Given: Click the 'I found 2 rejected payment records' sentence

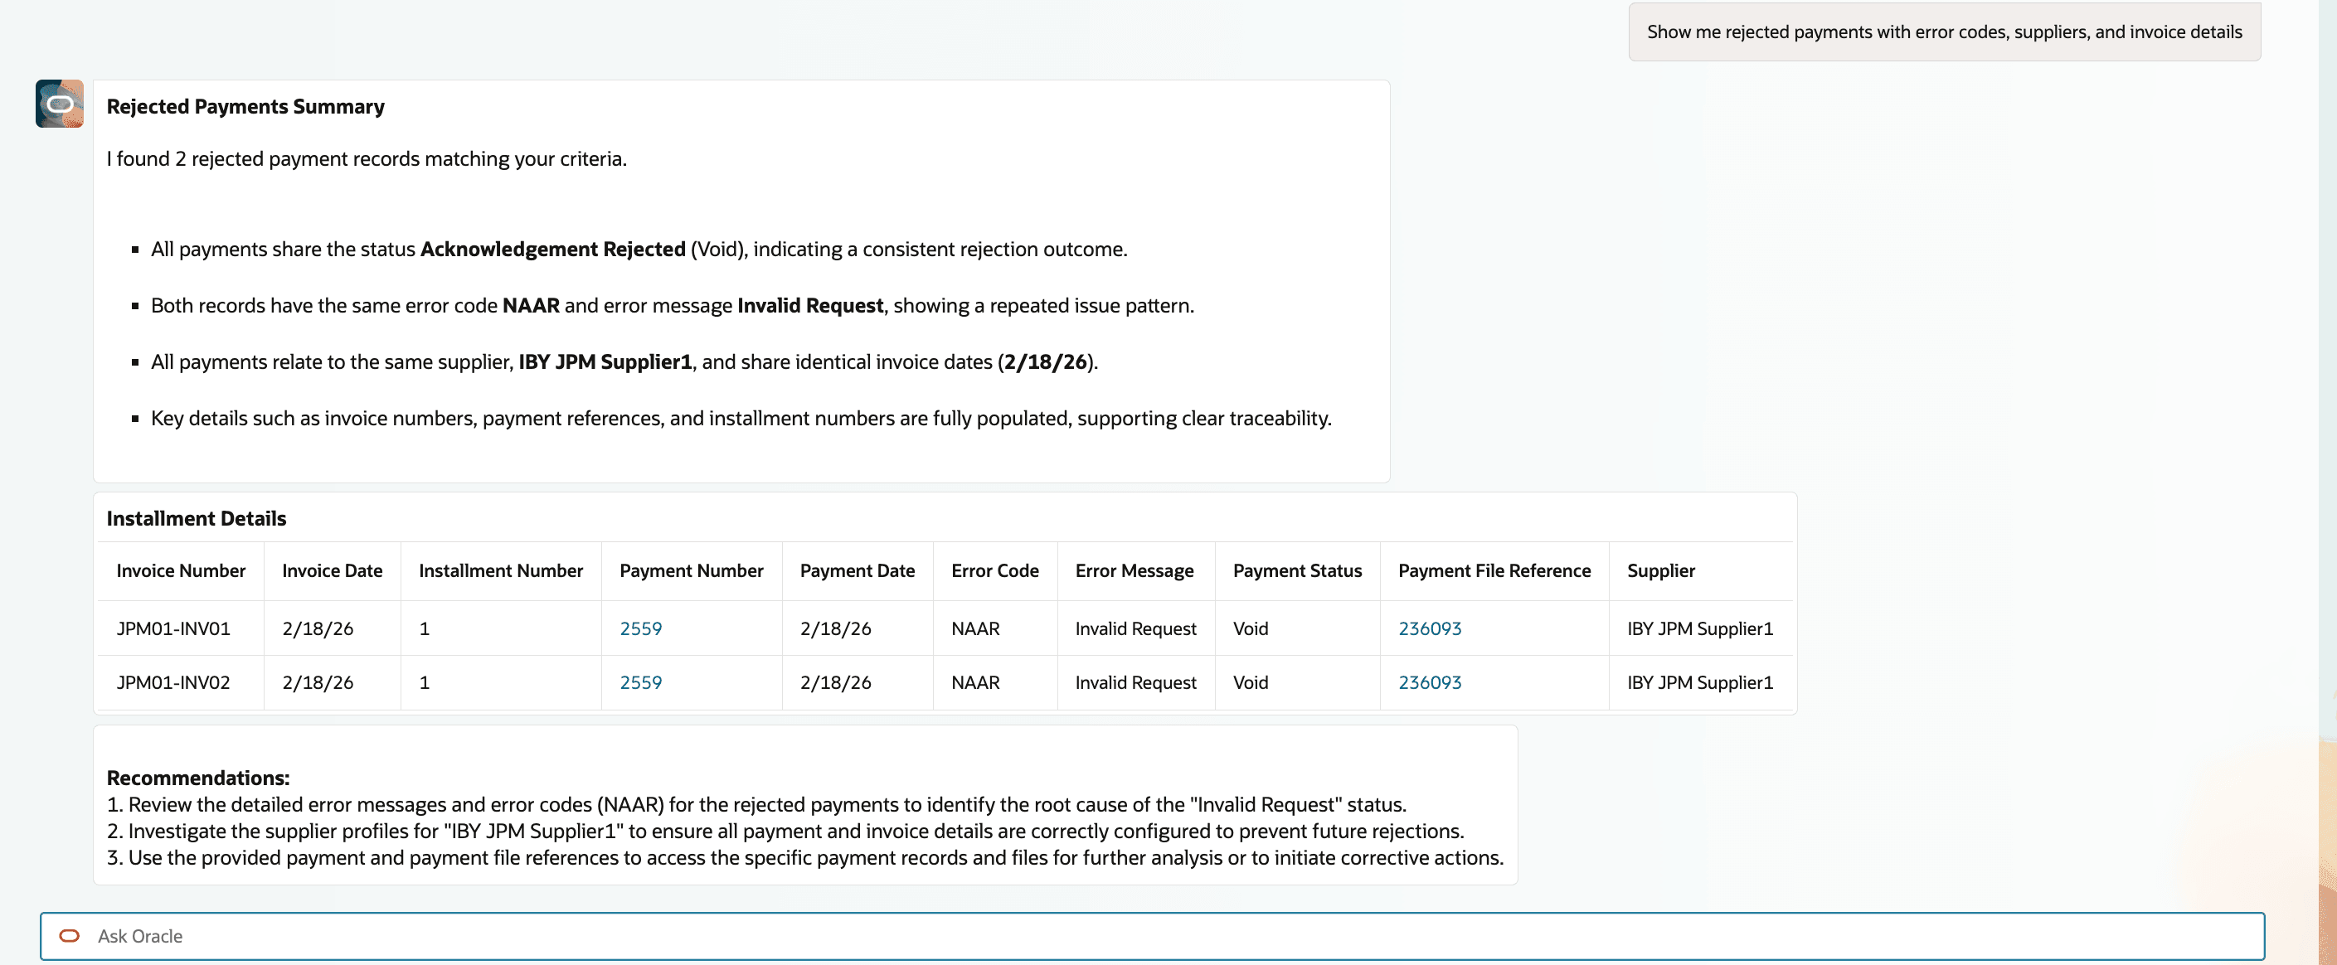Looking at the screenshot, I should click(x=367, y=158).
